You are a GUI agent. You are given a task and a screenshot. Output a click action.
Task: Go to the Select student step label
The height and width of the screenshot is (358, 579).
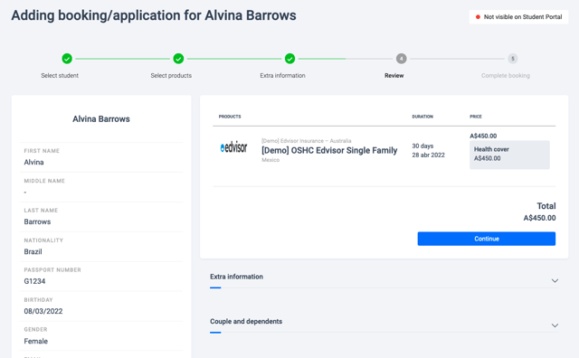point(60,76)
